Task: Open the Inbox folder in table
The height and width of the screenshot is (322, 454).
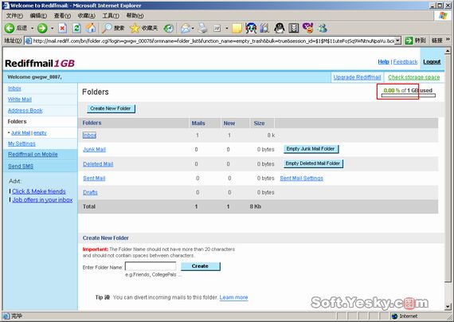Action: tap(89, 135)
